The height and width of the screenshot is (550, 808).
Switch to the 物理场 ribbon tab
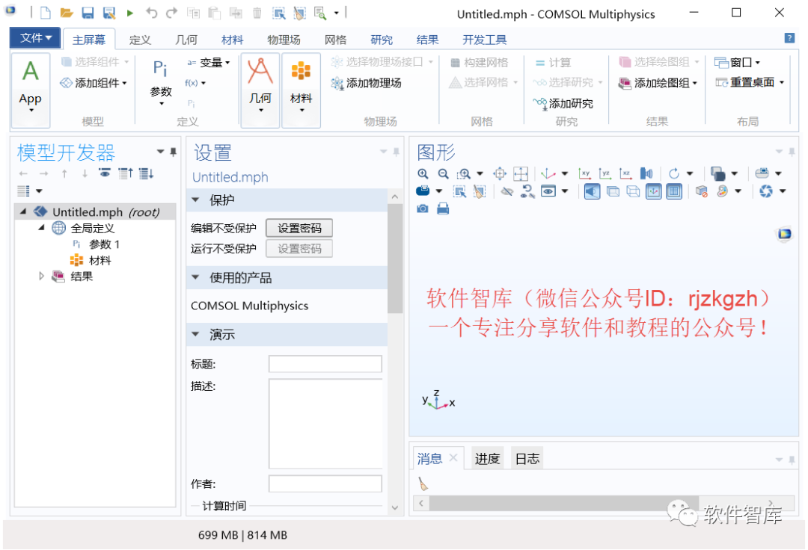pyautogui.click(x=284, y=40)
